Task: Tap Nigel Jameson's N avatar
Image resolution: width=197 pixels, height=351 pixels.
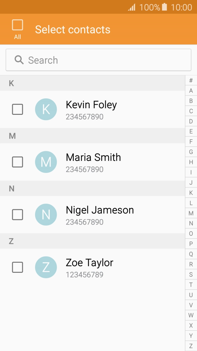Action: (46, 215)
